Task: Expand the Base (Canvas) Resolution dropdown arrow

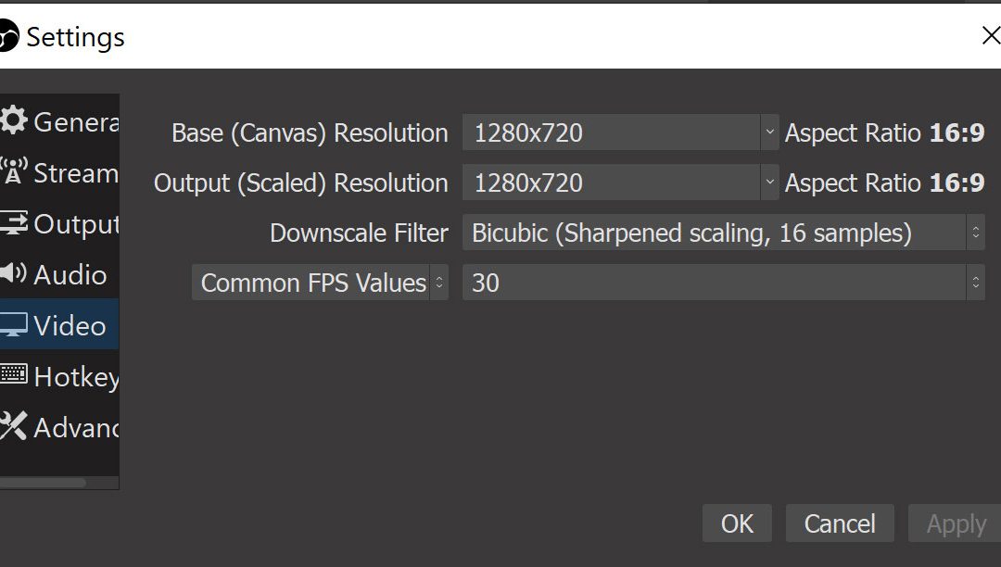Action: [x=769, y=132]
